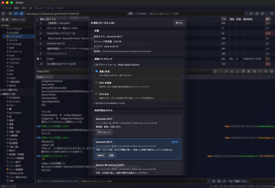Click the circular icon at top toolbar end

272,14
